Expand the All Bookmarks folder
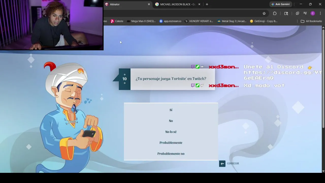The image size is (325, 183). pos(311,21)
